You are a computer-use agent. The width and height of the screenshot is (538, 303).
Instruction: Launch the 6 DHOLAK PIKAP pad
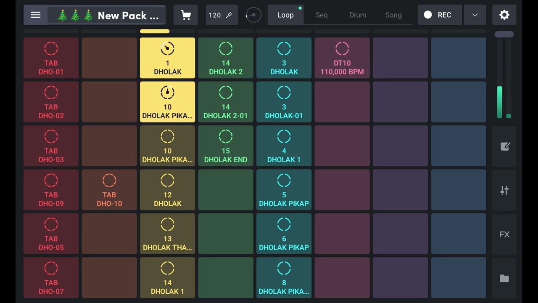click(x=284, y=234)
